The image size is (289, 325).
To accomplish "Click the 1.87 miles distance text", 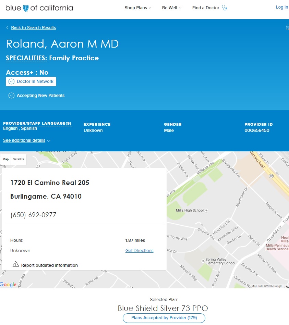I will (135, 240).
